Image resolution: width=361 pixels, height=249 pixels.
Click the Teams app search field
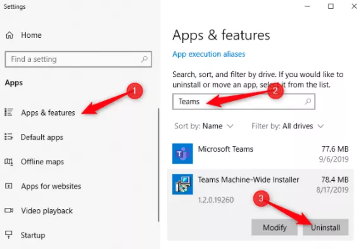point(244,101)
